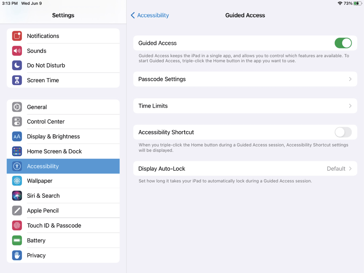This screenshot has height=273, width=364.
Task: Enable the Accessibility Shortcut switch
Action: pos(343,132)
